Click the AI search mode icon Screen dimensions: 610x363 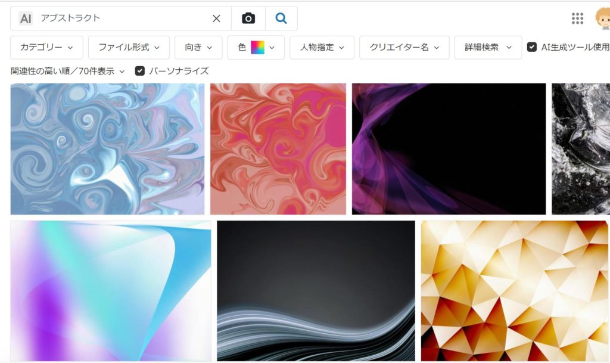[26, 18]
